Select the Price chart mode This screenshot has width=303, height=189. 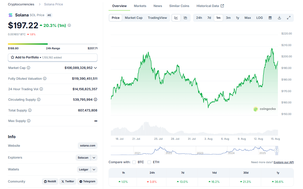click(116, 18)
